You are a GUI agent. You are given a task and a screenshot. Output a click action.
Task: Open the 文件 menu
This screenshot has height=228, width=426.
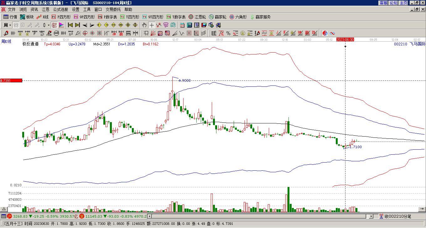coord(12,10)
